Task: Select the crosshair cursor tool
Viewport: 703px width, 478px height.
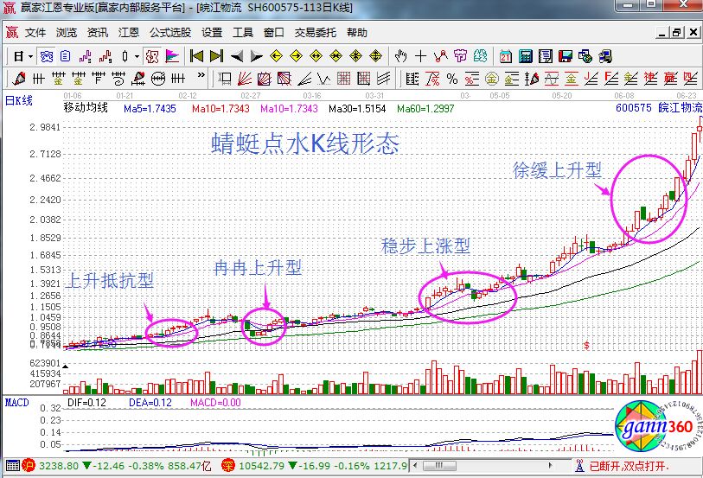Action: click(420, 56)
